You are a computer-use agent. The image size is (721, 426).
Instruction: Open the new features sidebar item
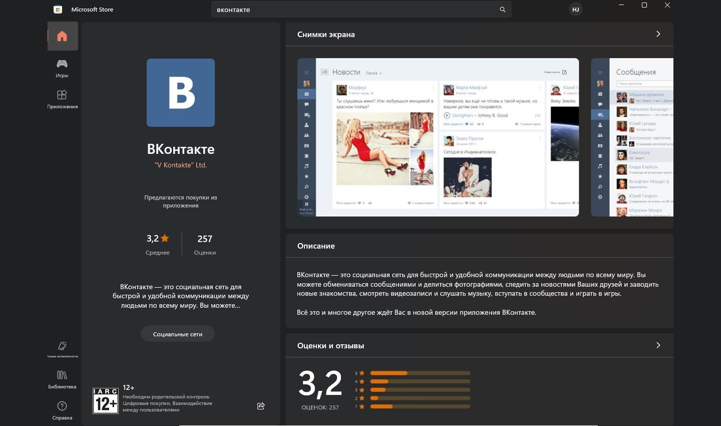(62, 349)
